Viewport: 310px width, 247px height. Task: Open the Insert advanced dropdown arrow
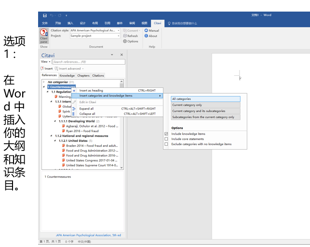point(83,69)
